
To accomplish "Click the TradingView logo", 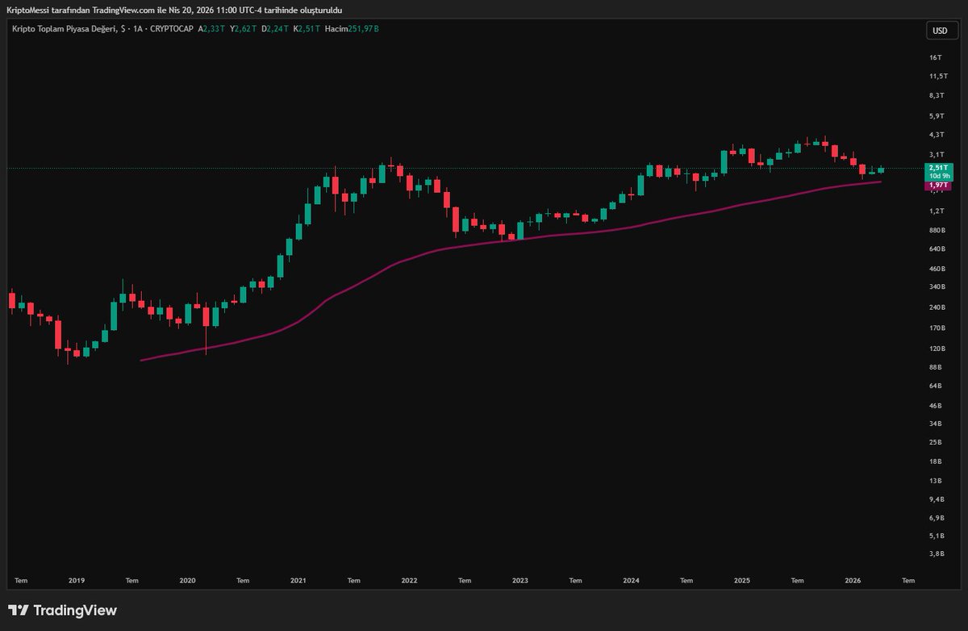I will coord(63,610).
